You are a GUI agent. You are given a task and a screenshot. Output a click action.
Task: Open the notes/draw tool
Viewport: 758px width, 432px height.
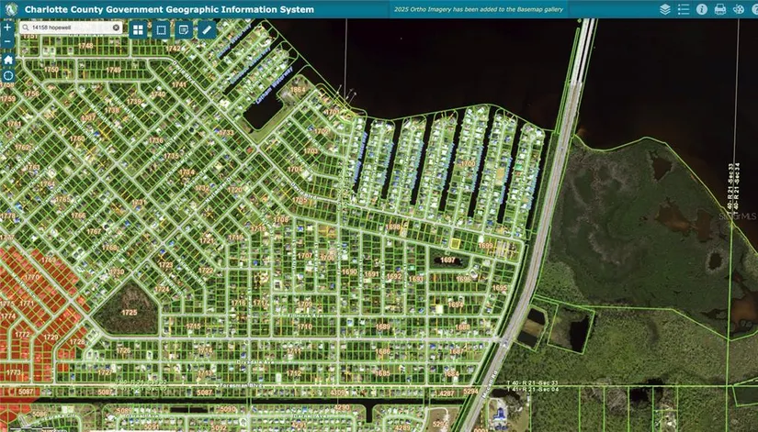tap(184, 29)
